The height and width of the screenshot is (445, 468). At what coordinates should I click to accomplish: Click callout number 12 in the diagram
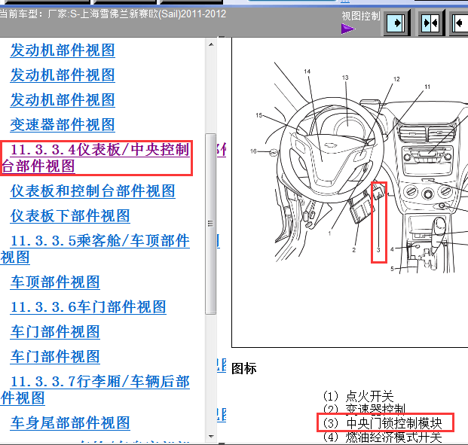(396, 79)
